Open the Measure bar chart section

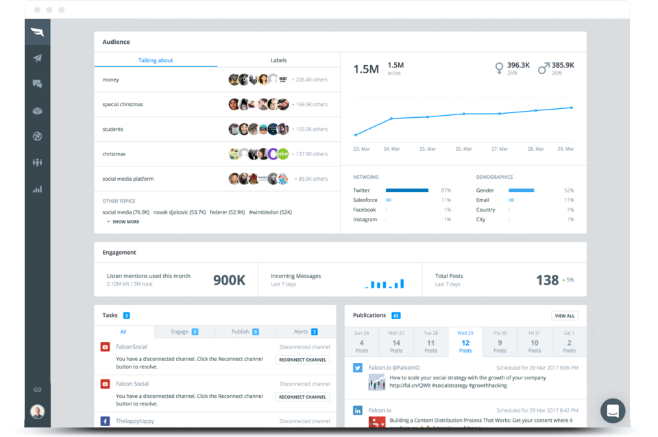[38, 189]
